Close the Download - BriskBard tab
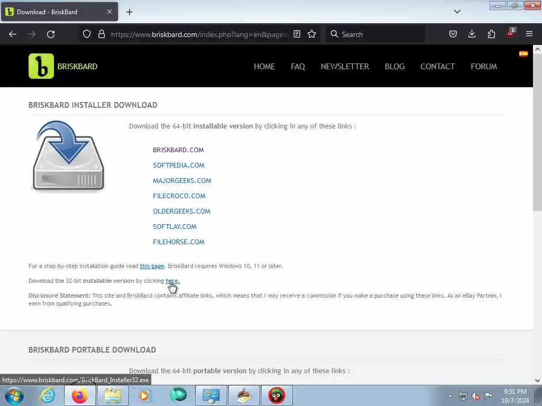 tap(110, 12)
